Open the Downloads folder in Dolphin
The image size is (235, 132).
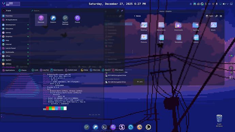(x=178, y=27)
